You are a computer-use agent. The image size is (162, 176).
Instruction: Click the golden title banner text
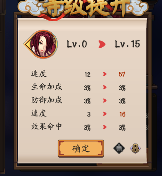click(x=86, y=7)
